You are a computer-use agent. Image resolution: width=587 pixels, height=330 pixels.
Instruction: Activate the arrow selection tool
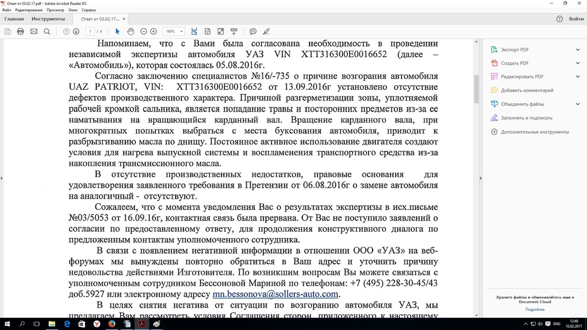click(117, 31)
